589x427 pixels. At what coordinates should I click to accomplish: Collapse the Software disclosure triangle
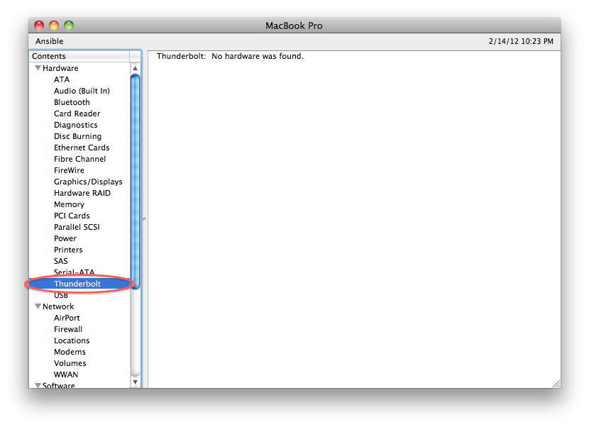(38, 385)
